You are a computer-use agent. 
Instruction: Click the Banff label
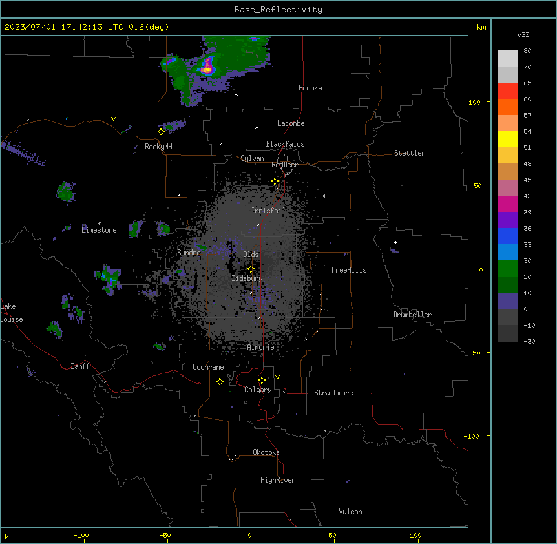80,366
